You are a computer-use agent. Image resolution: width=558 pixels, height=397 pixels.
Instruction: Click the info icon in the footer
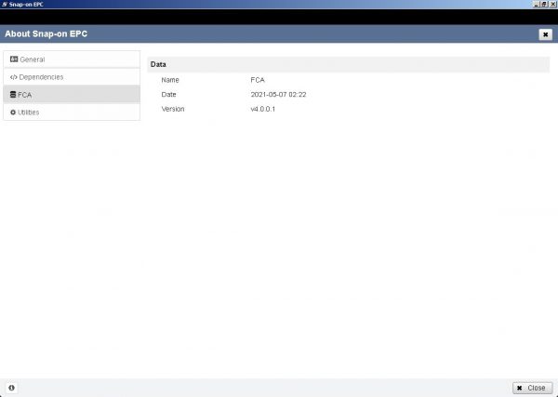[x=11, y=388]
